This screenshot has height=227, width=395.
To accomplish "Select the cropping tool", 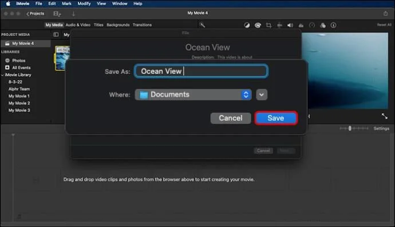I will (268, 25).
